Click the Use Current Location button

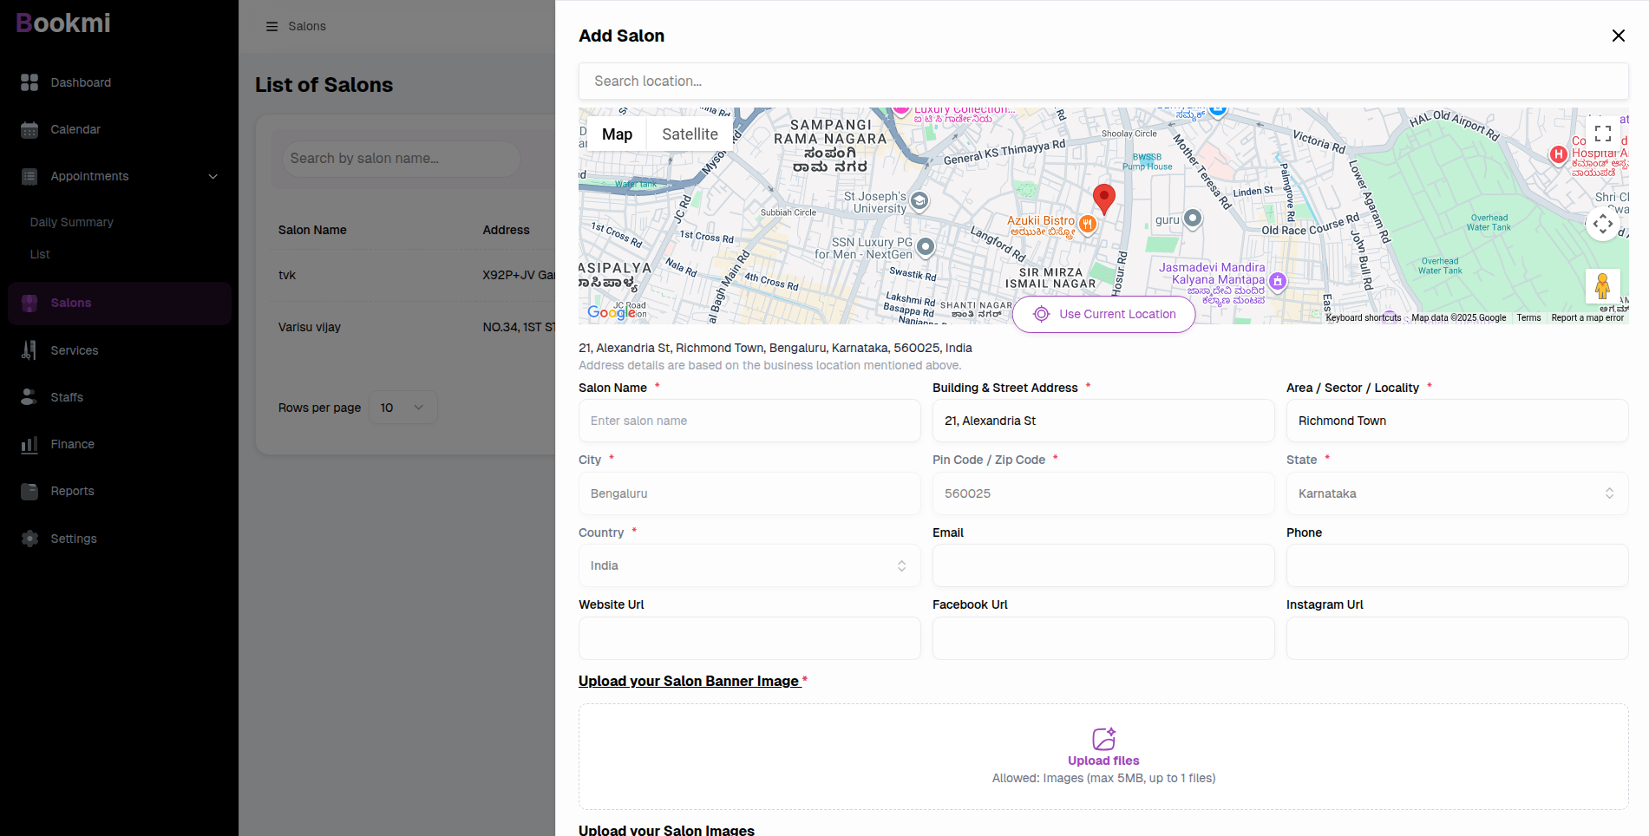[x=1103, y=314]
